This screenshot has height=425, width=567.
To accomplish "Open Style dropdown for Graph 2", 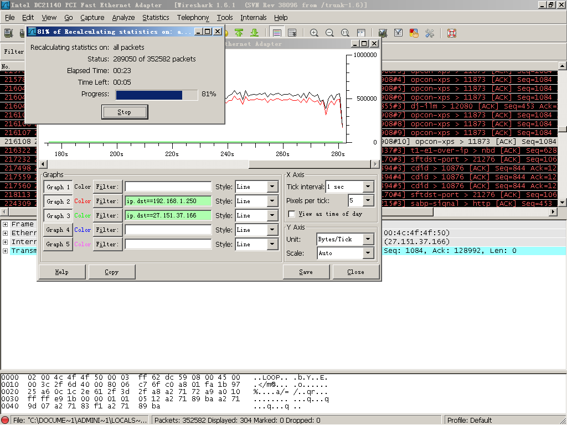I will [x=272, y=201].
